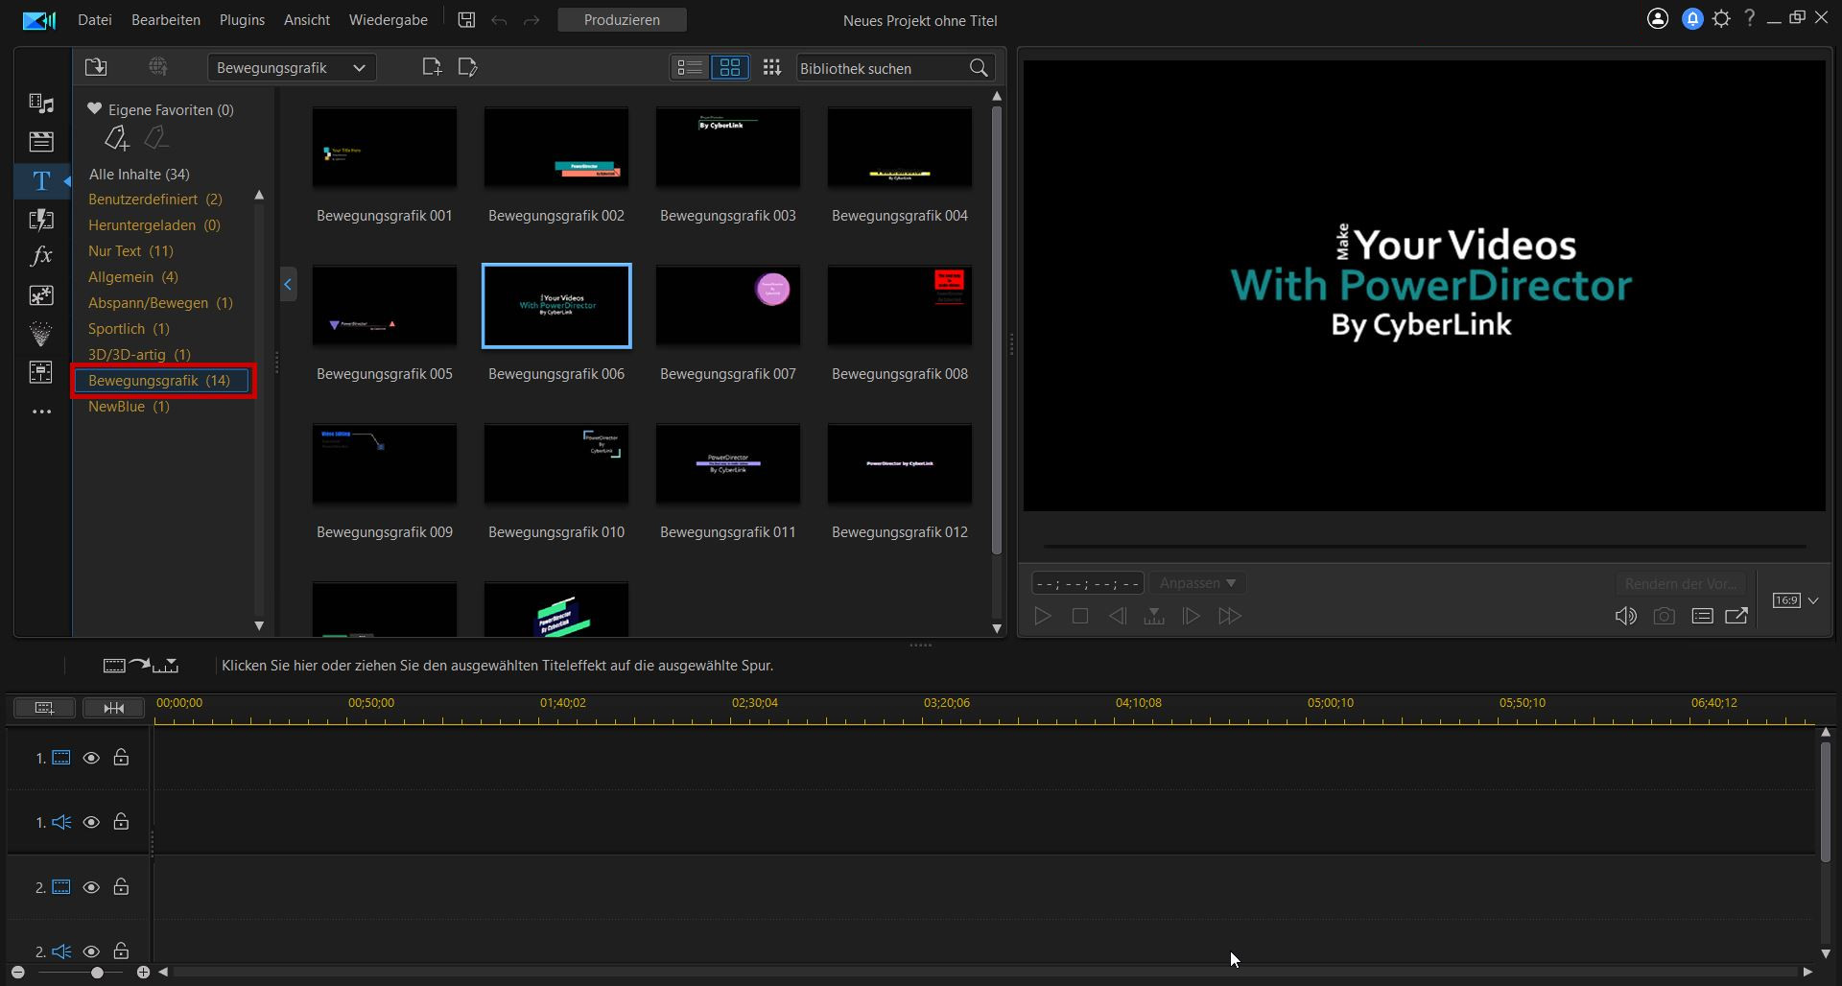The height and width of the screenshot is (986, 1842).
Task: Click the undo arrow icon
Action: coord(499,20)
